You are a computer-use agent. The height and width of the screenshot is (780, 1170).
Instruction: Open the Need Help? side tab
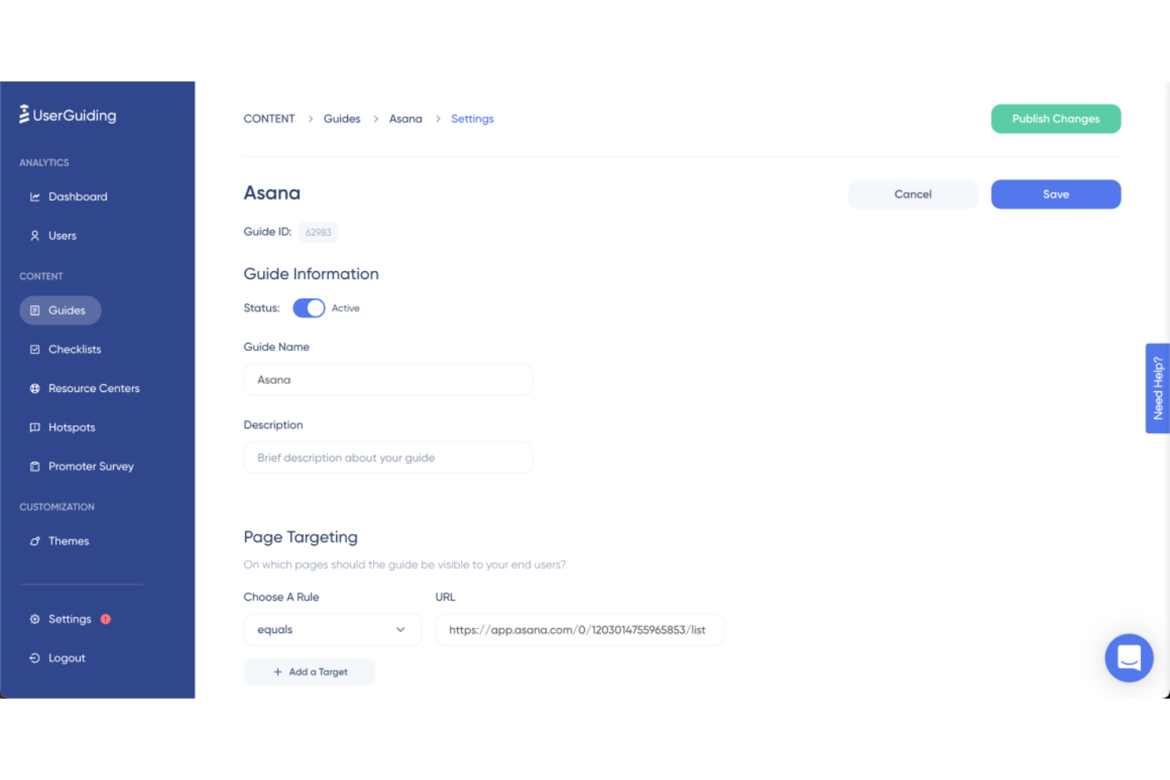click(x=1157, y=388)
